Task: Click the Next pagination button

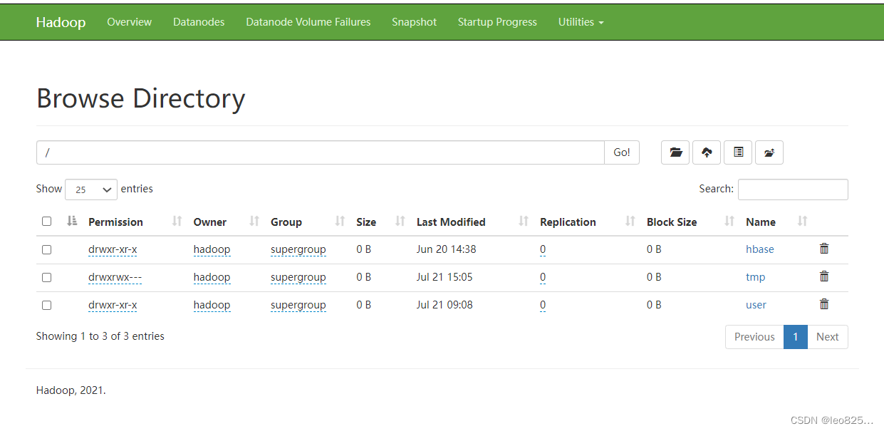Action: click(827, 337)
